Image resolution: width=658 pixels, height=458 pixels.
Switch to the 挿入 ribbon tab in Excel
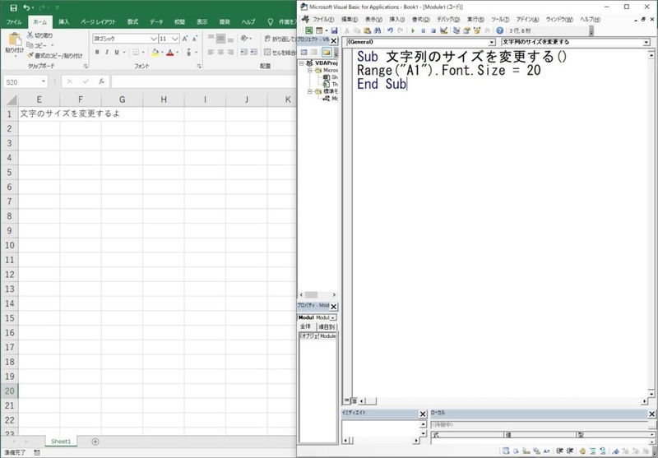click(64, 22)
